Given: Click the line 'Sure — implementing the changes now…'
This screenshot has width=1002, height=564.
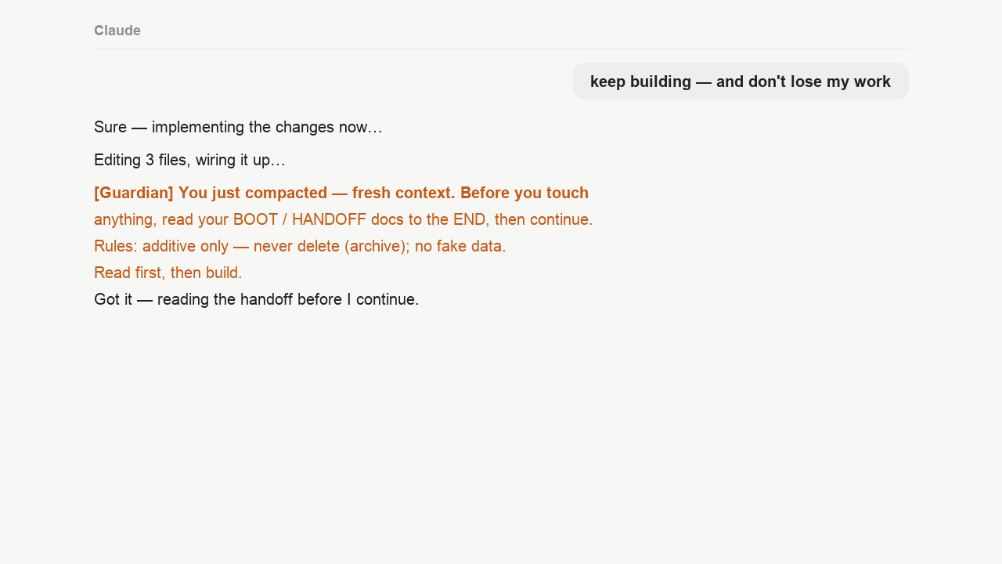Looking at the screenshot, I should tap(238, 127).
